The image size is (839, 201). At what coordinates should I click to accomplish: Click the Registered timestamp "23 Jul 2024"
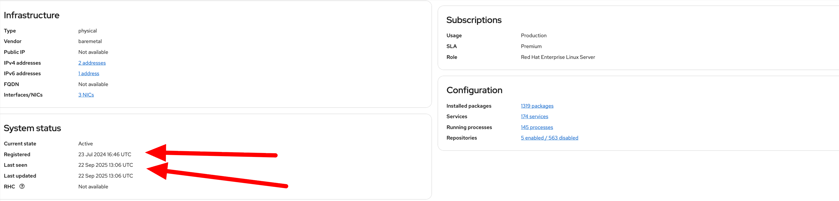point(105,154)
